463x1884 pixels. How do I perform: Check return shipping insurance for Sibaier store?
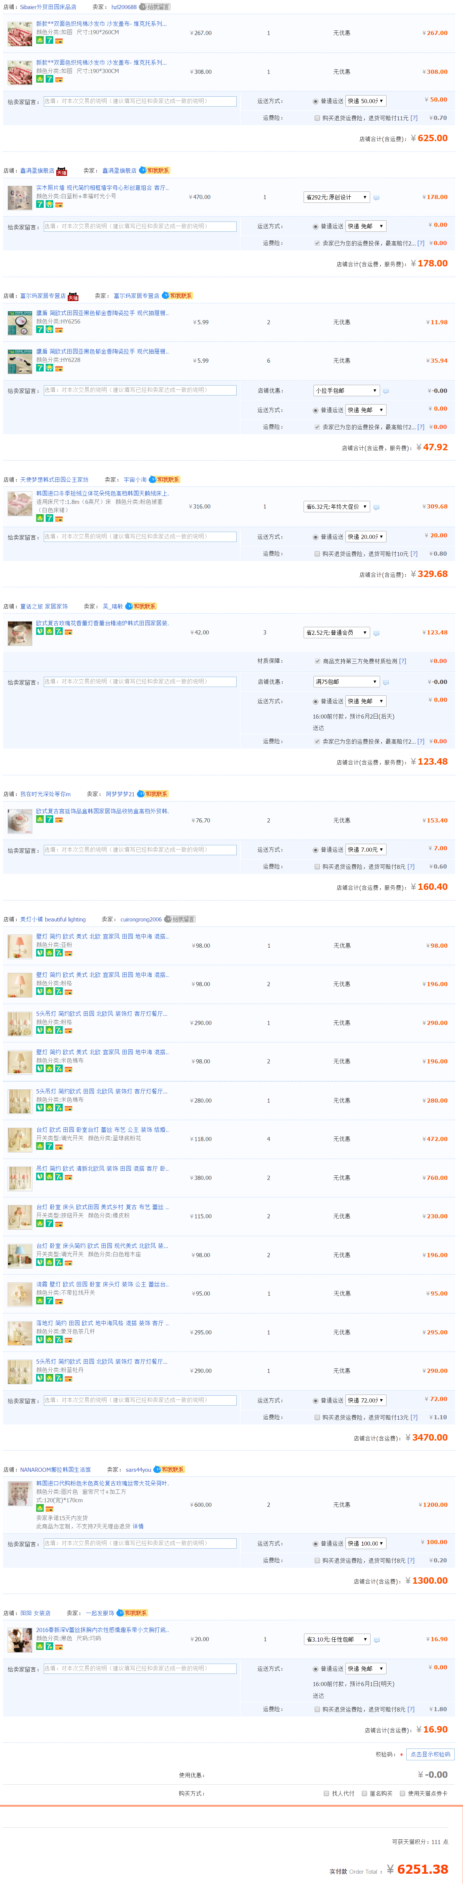[317, 118]
